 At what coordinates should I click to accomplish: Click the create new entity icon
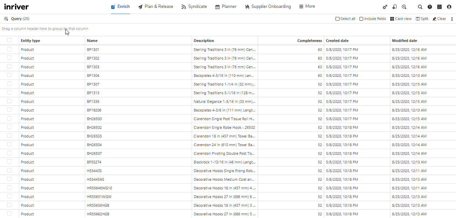(395, 7)
